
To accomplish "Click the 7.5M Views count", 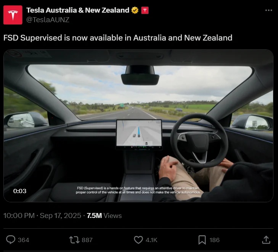I will pos(104,216).
